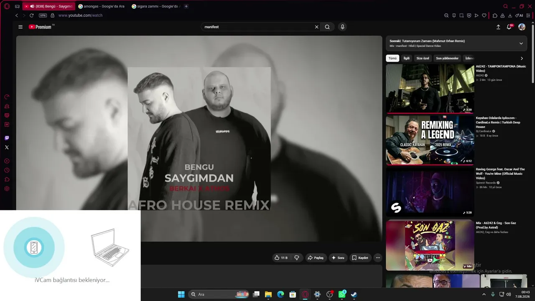
Task: Zoom out using the magnifier icon
Action: [446, 15]
